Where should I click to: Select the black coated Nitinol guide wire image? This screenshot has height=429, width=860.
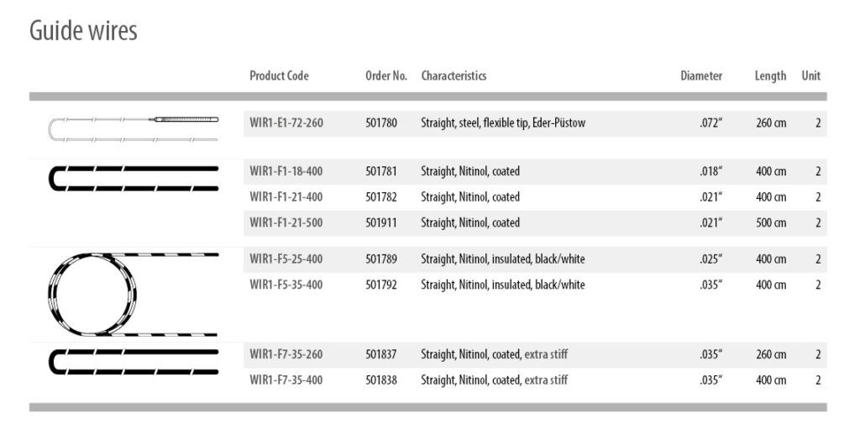click(134, 179)
